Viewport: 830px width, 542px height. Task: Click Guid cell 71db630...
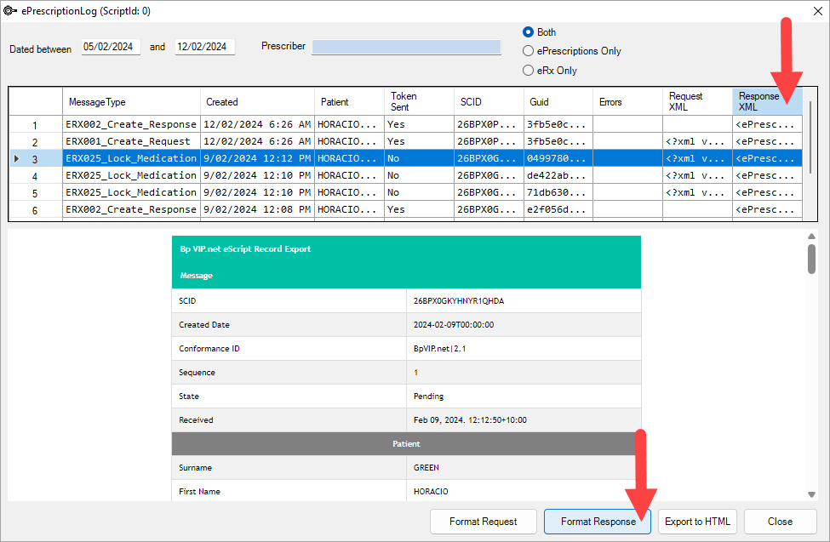click(558, 192)
